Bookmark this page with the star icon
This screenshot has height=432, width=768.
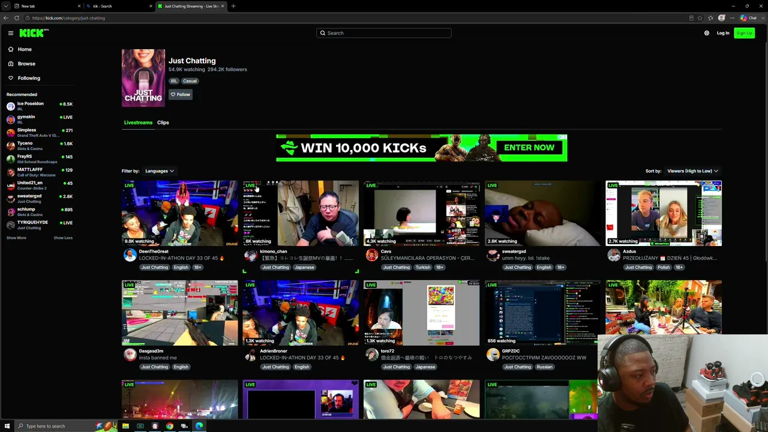(700, 18)
